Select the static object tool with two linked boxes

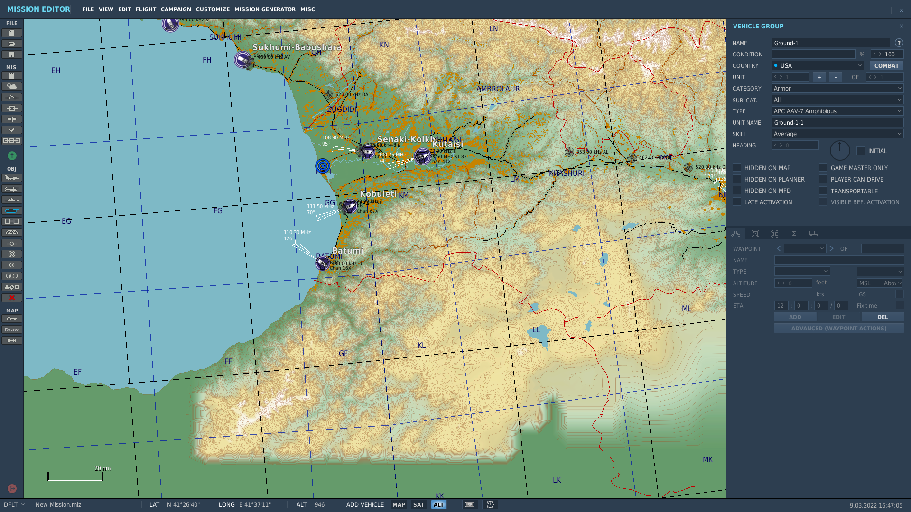pos(12,221)
